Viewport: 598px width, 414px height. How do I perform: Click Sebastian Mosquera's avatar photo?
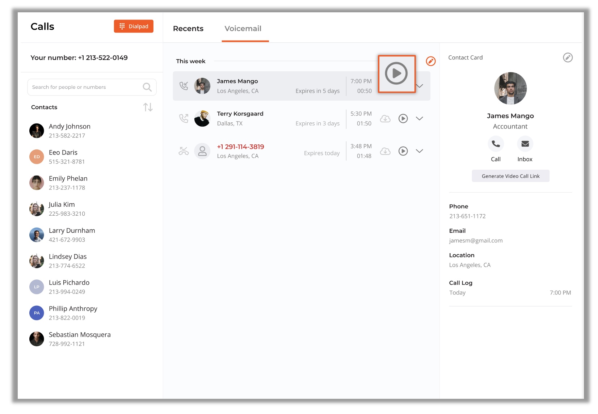tap(37, 339)
